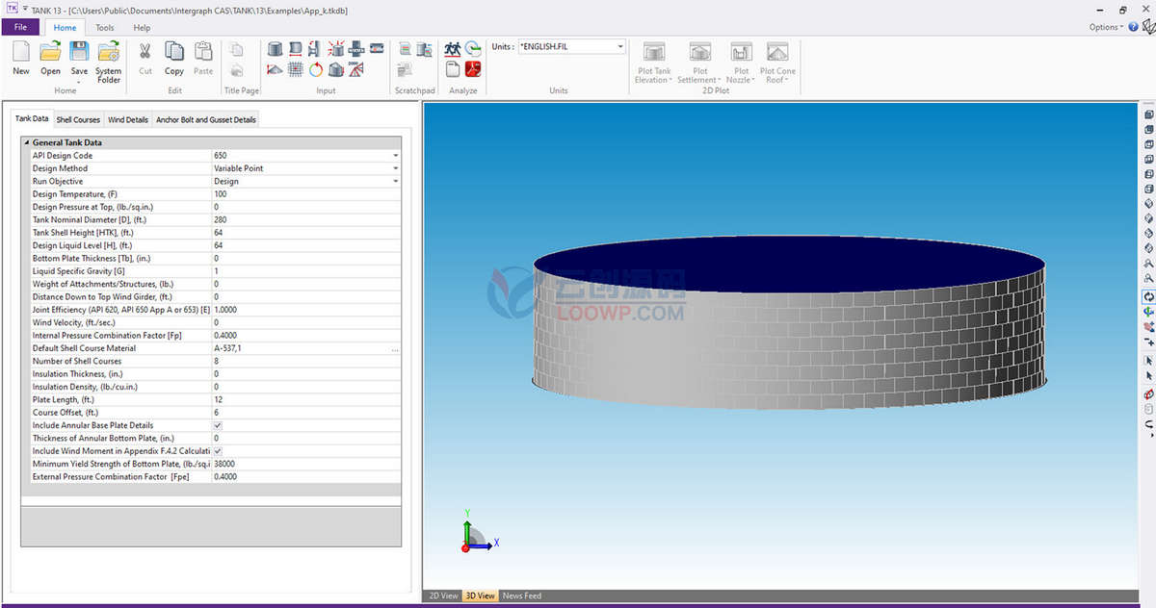The image size is (1156, 608).
Task: Run error check with running-figures icon
Action: coord(453,48)
